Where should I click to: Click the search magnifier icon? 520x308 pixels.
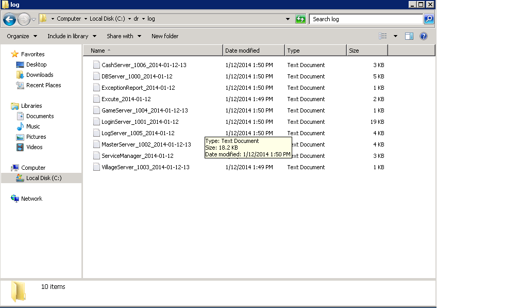coord(428,19)
